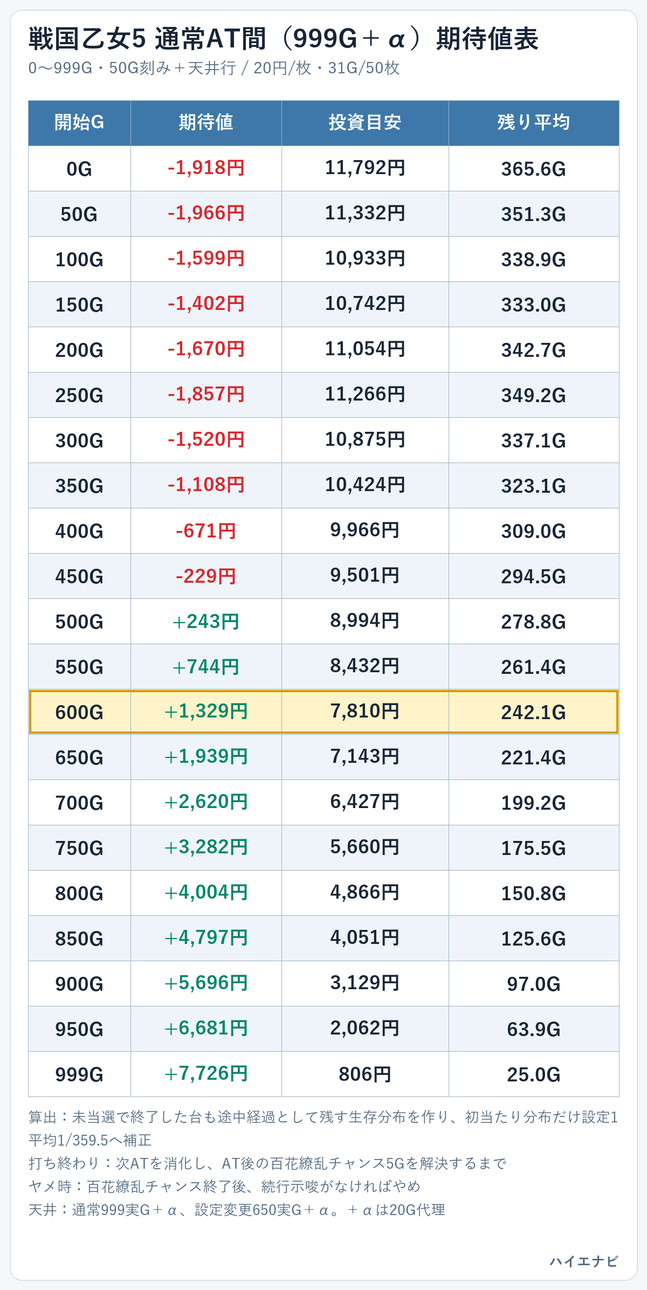Click investment value 3,129円
This screenshot has height=1290, width=647.
(365, 983)
